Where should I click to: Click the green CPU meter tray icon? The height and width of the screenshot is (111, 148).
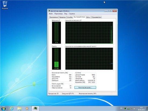(x=125, y=109)
